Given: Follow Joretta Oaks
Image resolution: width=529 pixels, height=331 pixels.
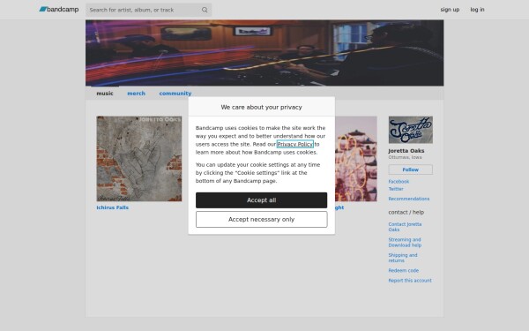Looking at the screenshot, I should 410,169.
